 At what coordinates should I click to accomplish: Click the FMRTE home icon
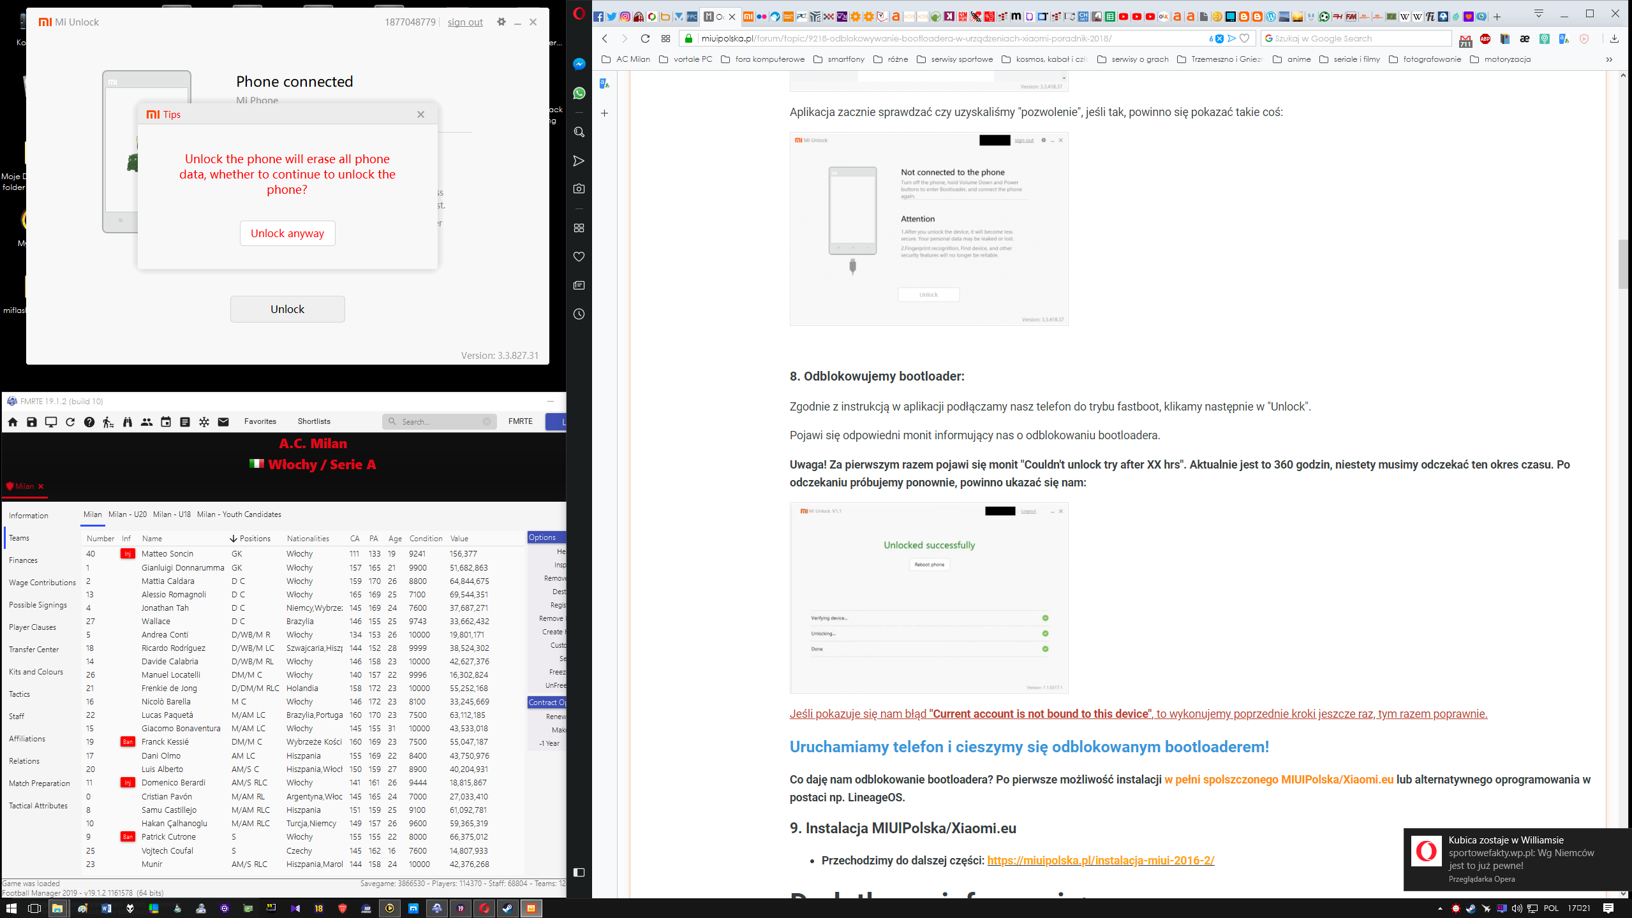tap(13, 421)
